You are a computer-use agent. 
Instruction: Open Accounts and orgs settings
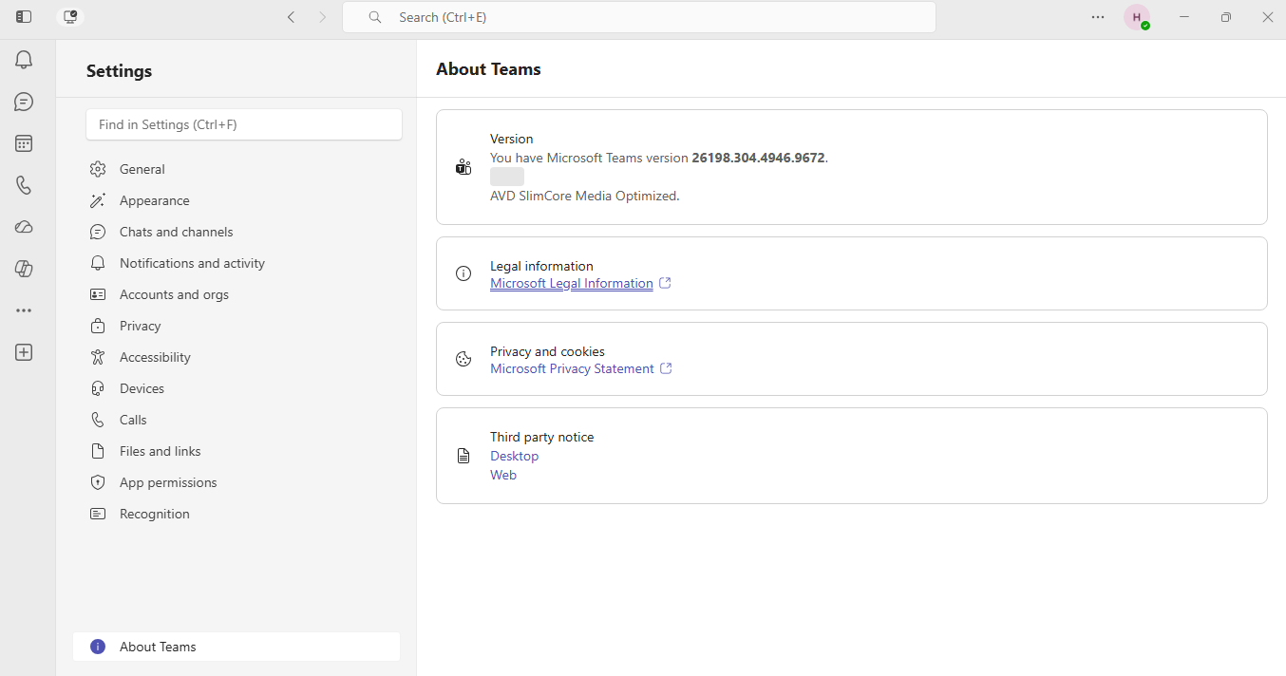coord(237,294)
